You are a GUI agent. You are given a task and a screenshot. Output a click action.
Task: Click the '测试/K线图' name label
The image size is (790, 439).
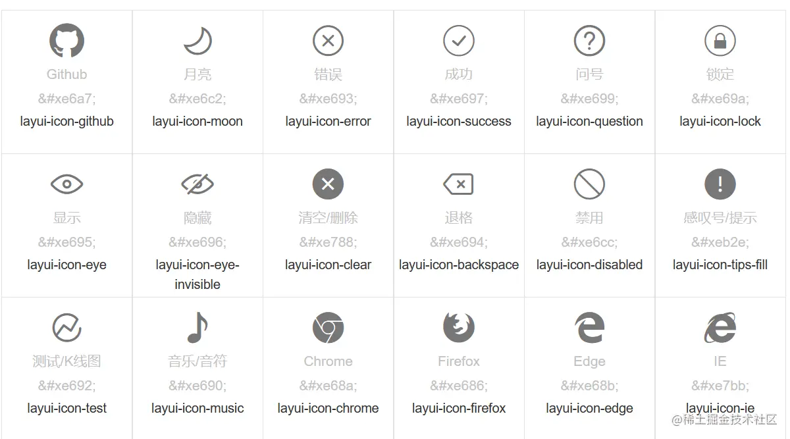66,361
